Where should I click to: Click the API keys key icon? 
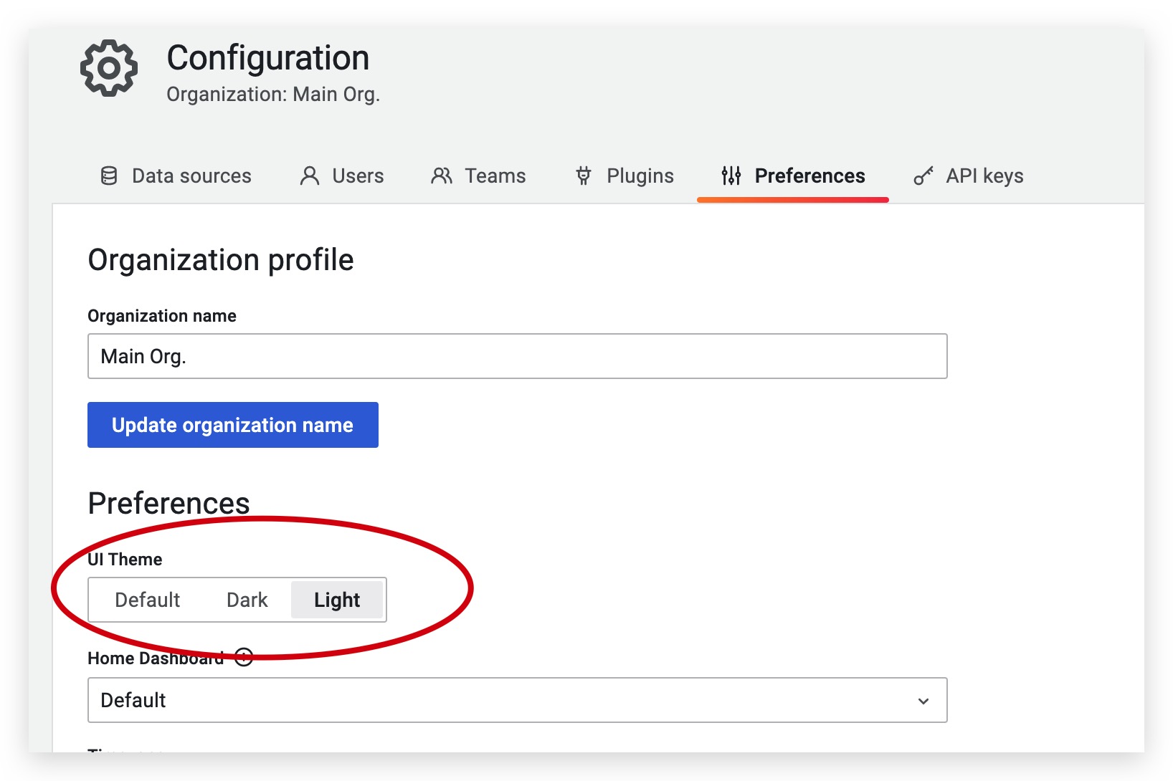(923, 176)
